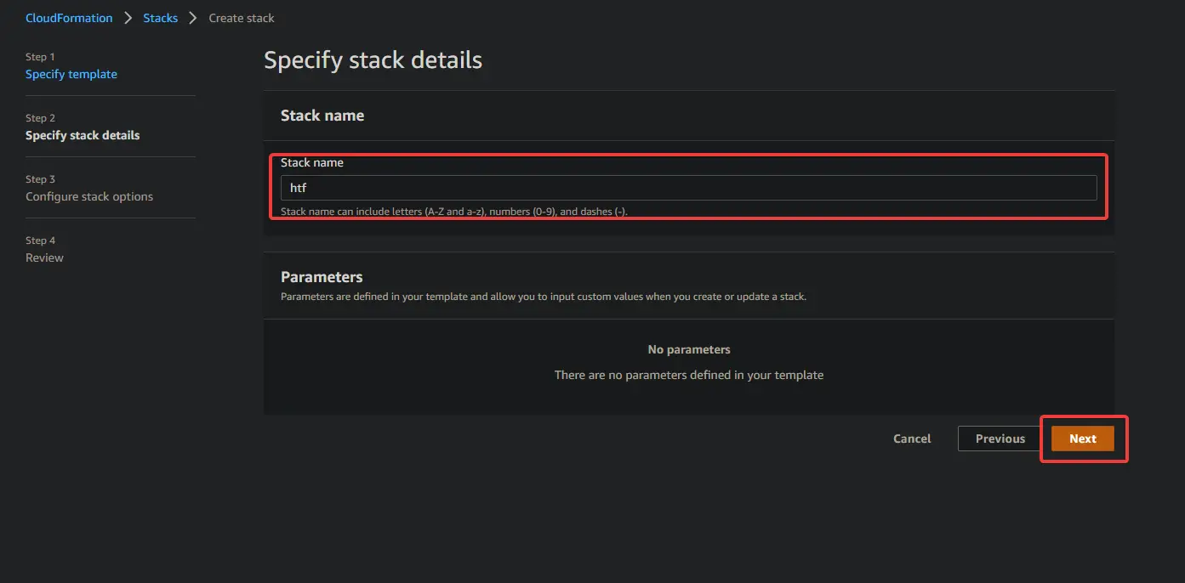This screenshot has height=583, width=1185.
Task: Cancel the stack creation
Action: pos(911,438)
